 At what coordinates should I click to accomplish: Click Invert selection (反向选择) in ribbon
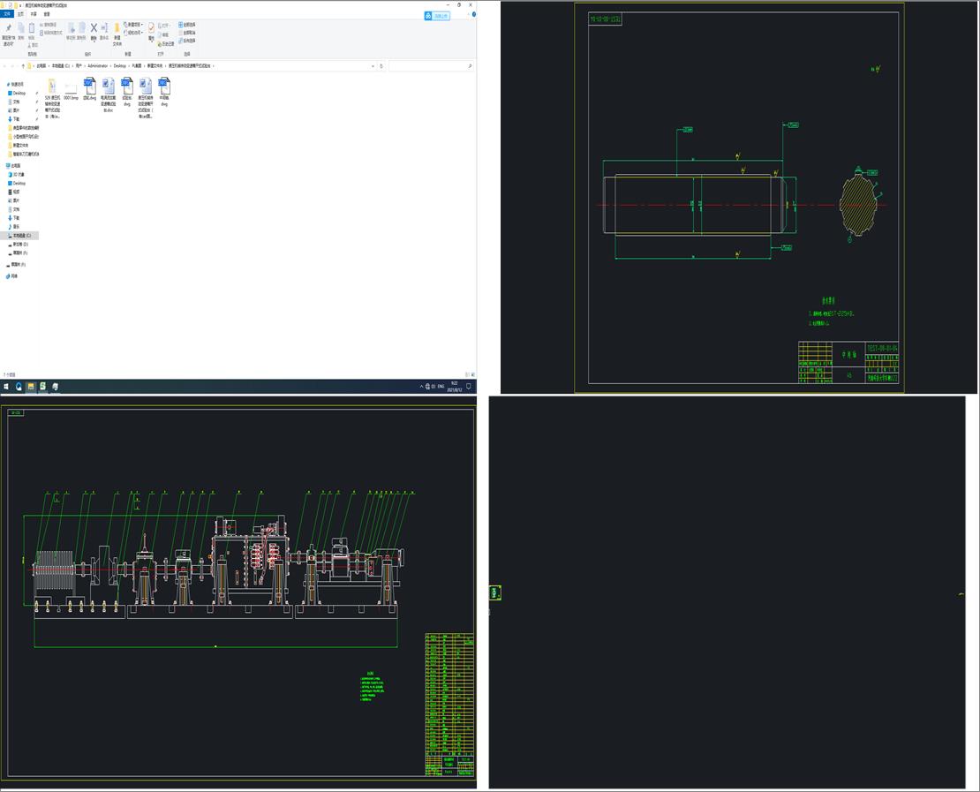pyautogui.click(x=187, y=41)
